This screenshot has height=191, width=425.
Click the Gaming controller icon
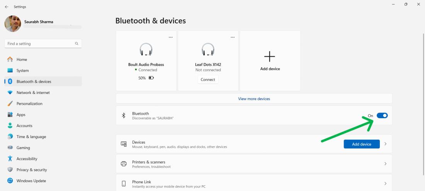(x=10, y=148)
